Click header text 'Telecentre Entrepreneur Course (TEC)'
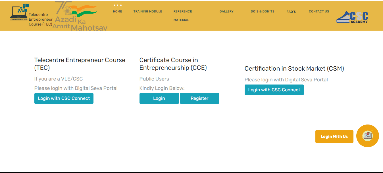This screenshot has height=173, width=383. pos(41,19)
